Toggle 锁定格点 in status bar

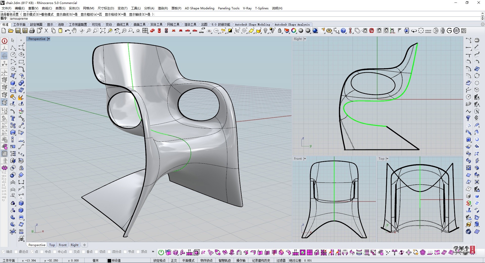point(159,260)
